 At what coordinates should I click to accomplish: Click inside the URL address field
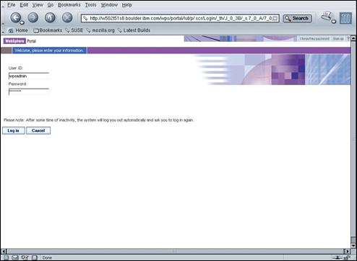(181, 19)
